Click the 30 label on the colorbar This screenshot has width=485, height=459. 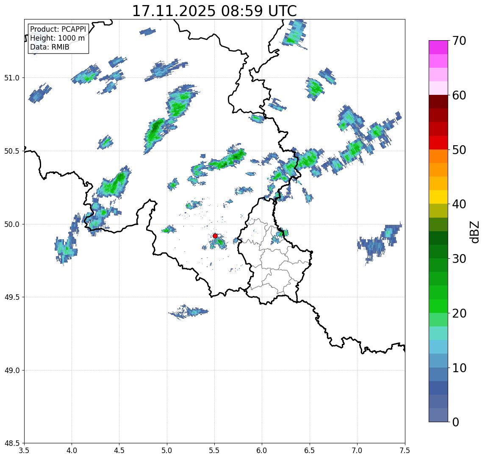pyautogui.click(x=459, y=259)
